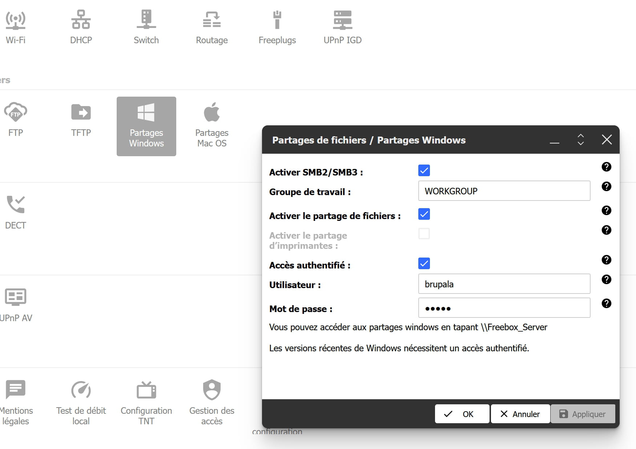
Task: Uncheck Activer le partage de fichiers
Action: tap(424, 214)
